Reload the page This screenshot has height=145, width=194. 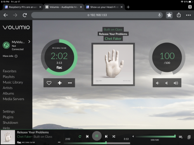(25, 15)
